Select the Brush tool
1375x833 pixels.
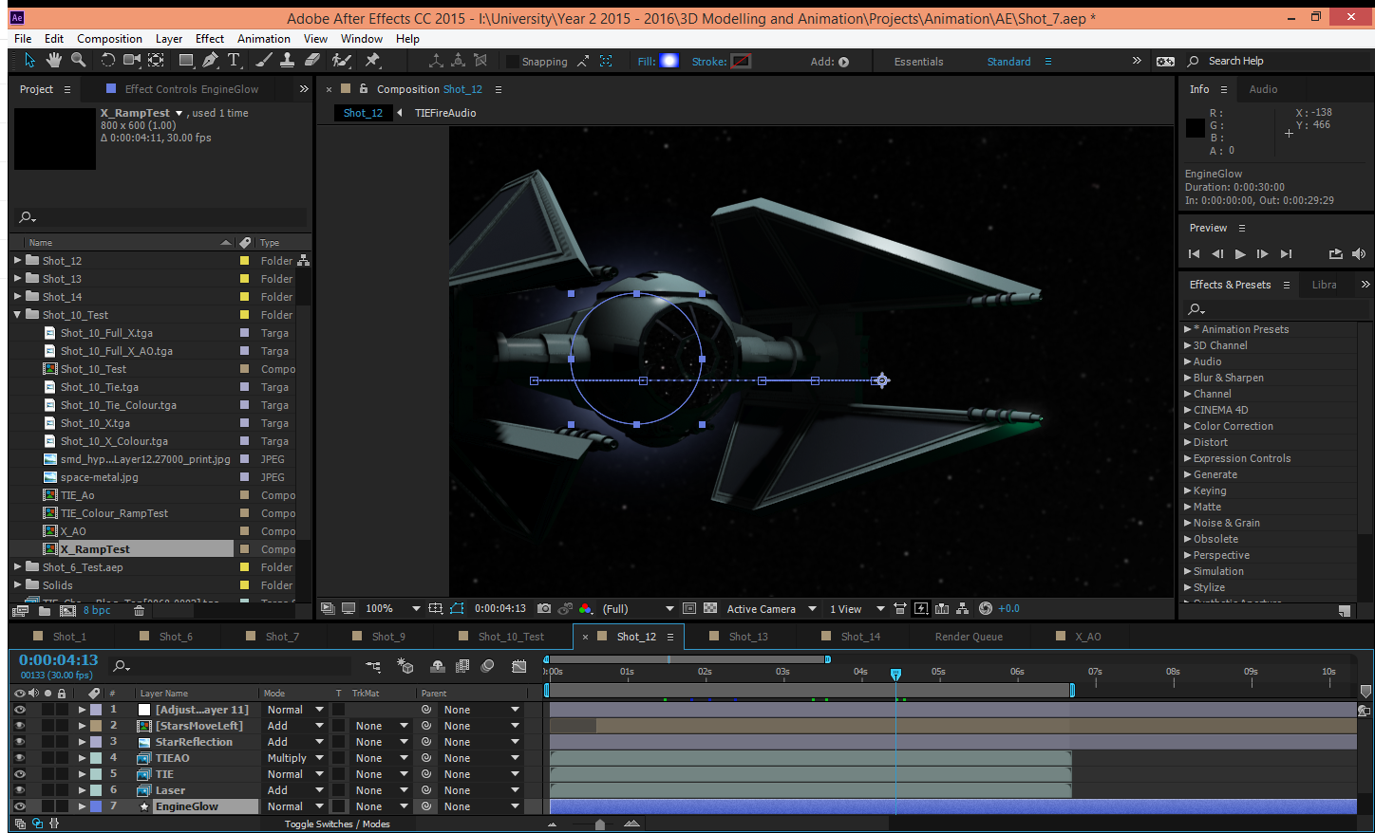pos(264,61)
